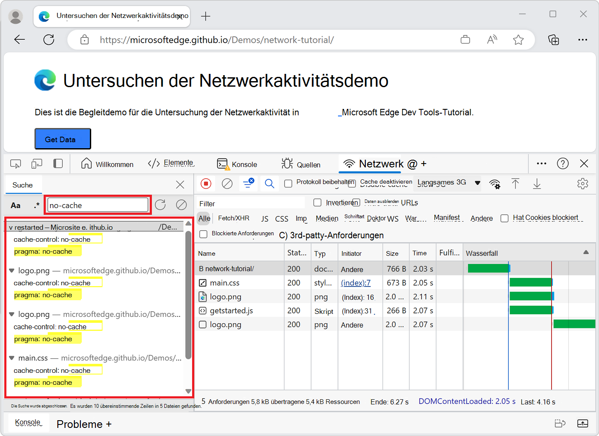Image resolution: width=599 pixels, height=436 pixels.
Task: Collapse the restarted search result group
Action: (11, 227)
